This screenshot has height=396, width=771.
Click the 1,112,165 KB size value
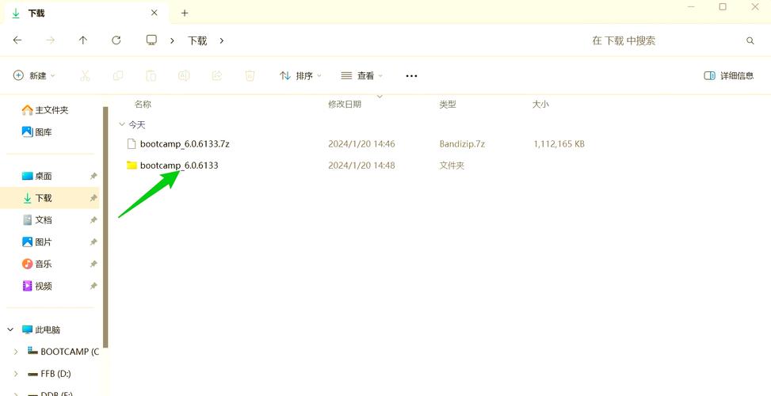tap(559, 144)
